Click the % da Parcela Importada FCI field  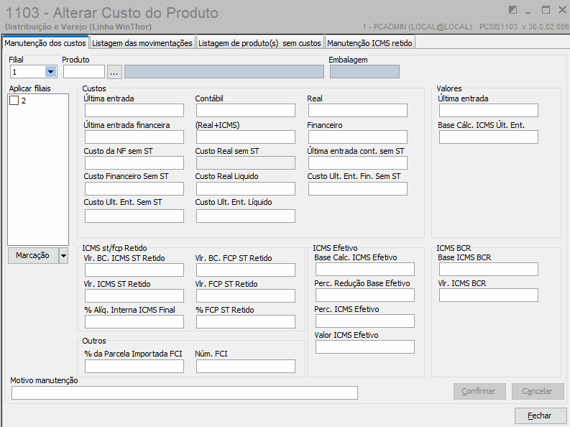pyautogui.click(x=134, y=367)
